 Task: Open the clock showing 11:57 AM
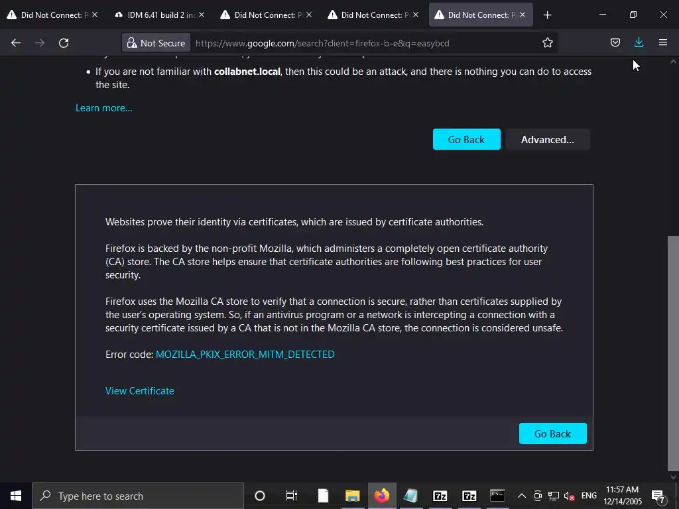point(622,496)
